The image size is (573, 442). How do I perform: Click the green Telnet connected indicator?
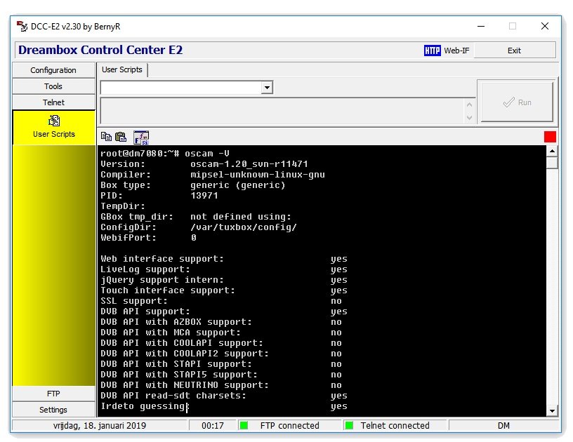349,426
